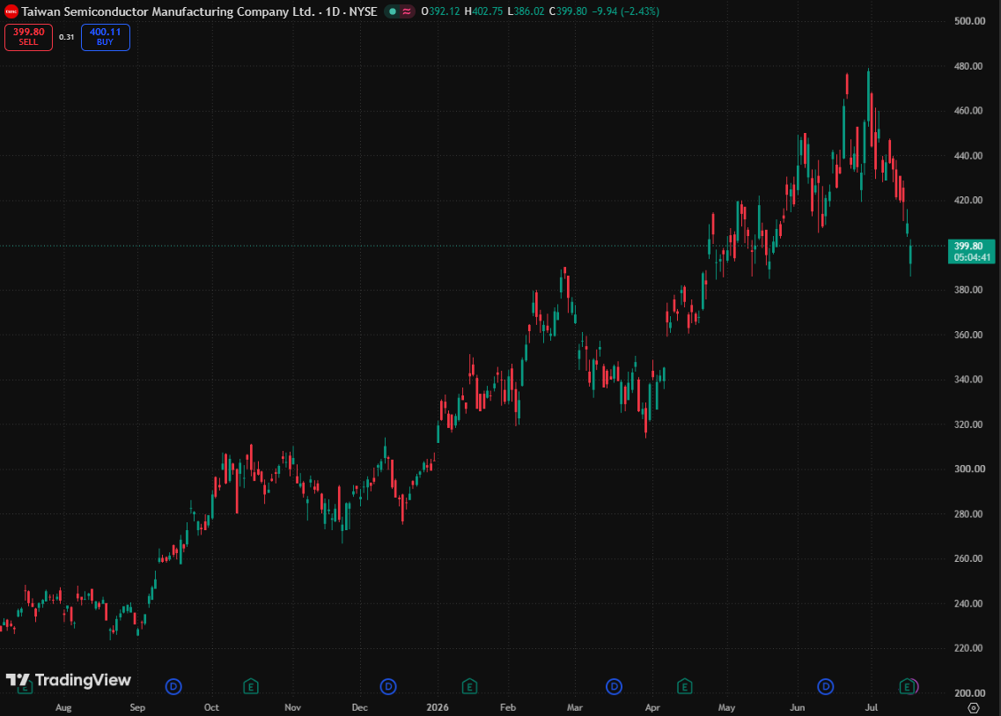Click the Feb label on the time axis
The width and height of the screenshot is (1001, 716).
(x=507, y=708)
